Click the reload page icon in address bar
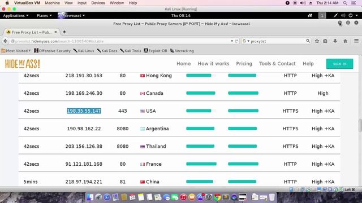 pos(236,41)
